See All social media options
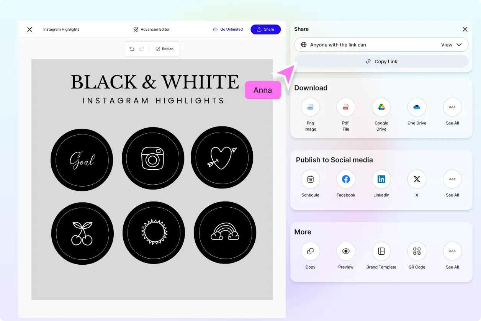 (452, 179)
